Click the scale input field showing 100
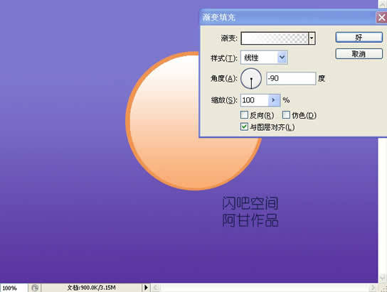The height and width of the screenshot is (292, 387). 255,100
